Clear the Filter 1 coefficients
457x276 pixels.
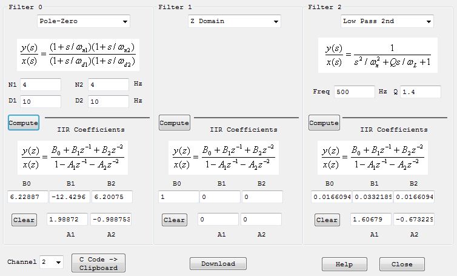pos(175,220)
